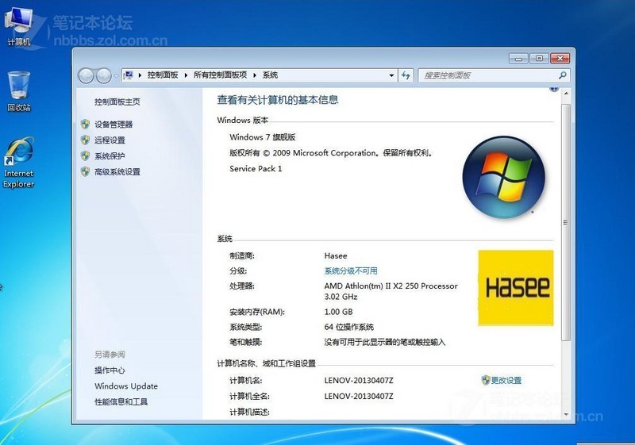Image resolution: width=635 pixels, height=445 pixels.
Task: Open 操作中心 link
Action: click(110, 370)
